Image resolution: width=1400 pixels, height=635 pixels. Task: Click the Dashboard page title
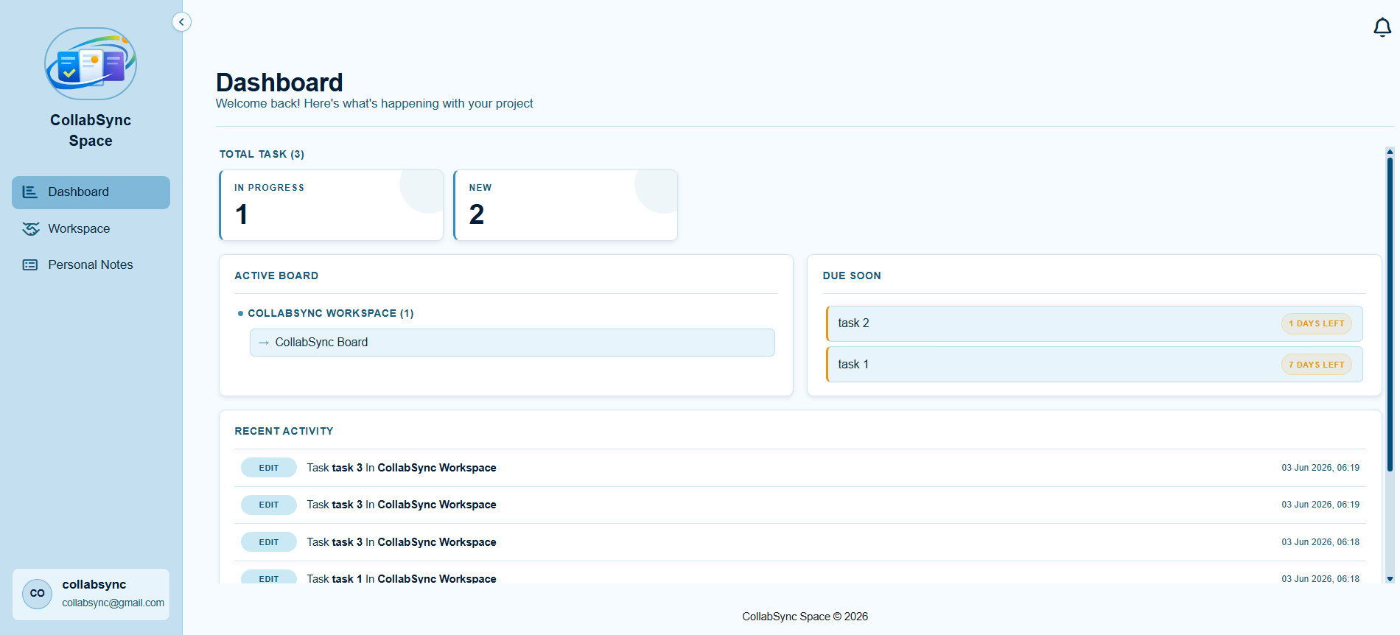click(279, 83)
